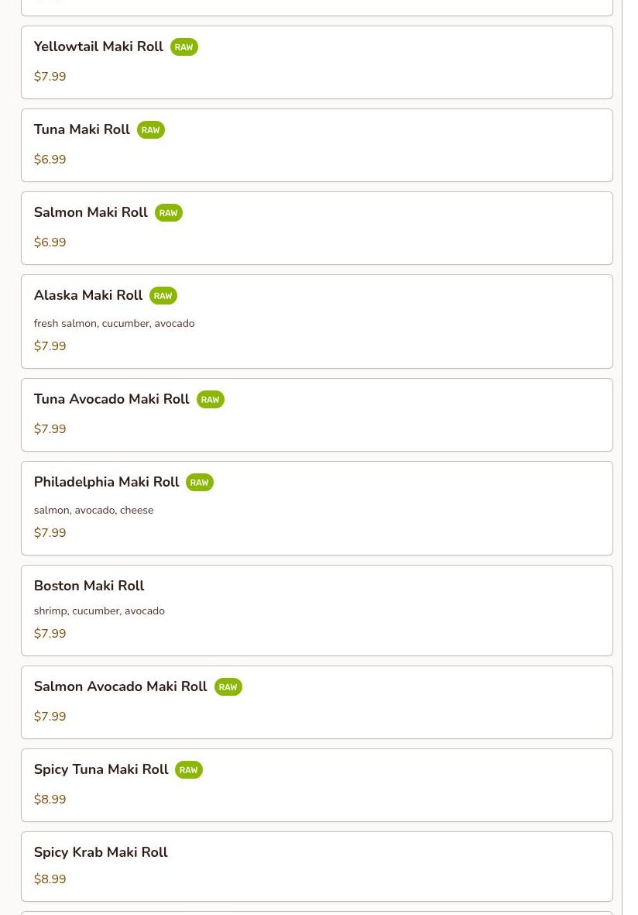
Task: Select the Alaska Maki Roll description text
Action: (115, 323)
